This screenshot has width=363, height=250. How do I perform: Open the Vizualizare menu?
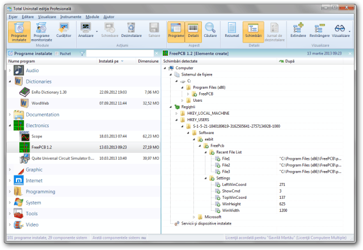click(x=47, y=16)
